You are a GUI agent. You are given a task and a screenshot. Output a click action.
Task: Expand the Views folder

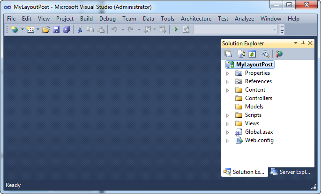pyautogui.click(x=227, y=124)
